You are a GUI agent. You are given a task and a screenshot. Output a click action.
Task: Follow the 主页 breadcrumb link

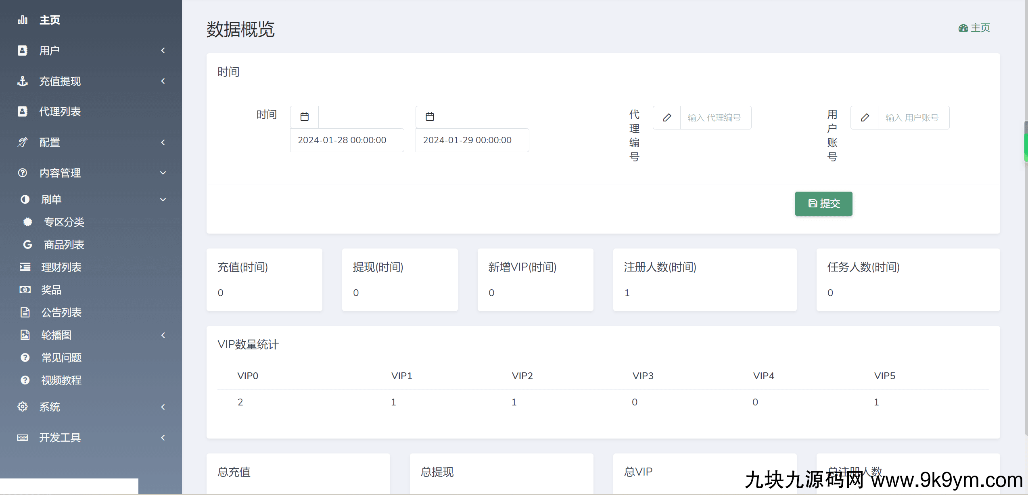(980, 28)
